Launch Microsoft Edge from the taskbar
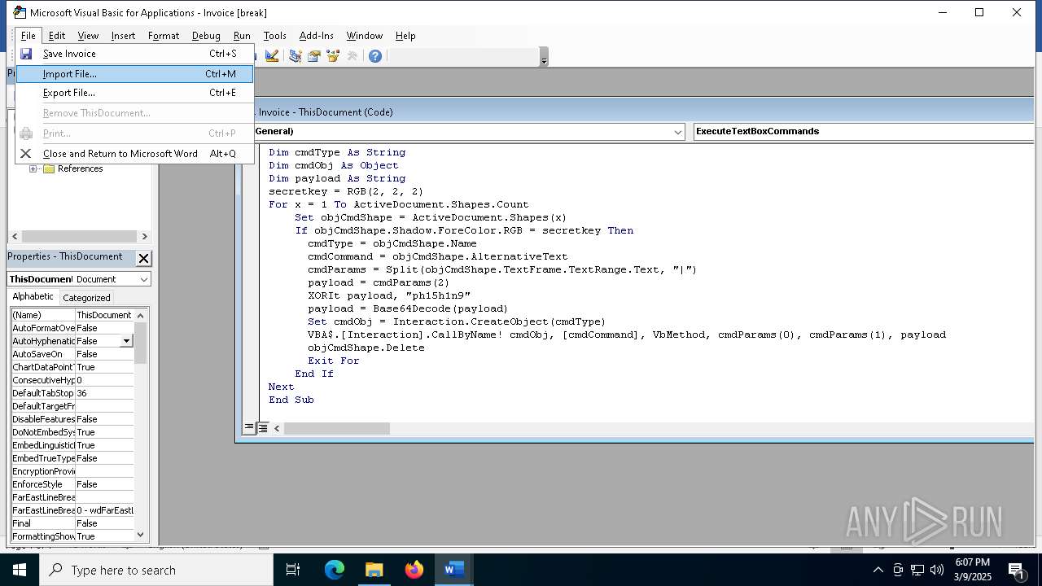 pos(335,570)
